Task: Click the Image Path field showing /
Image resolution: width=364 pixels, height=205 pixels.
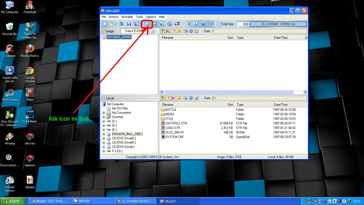Action: 259,31
